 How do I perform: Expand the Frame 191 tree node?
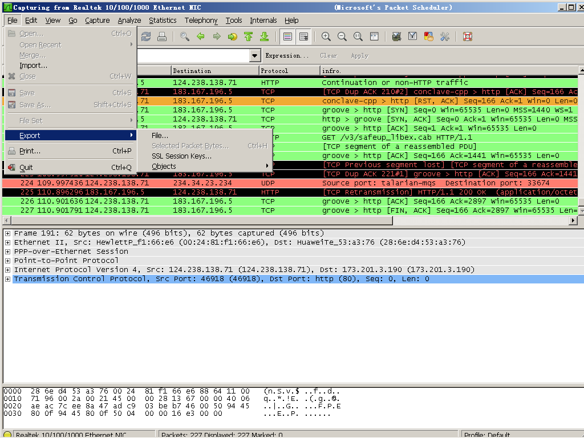click(x=7, y=233)
